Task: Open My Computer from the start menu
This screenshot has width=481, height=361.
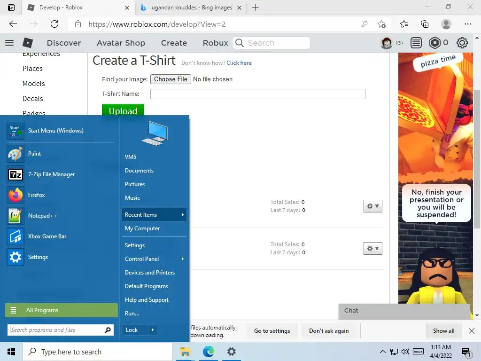Action: pos(142,228)
